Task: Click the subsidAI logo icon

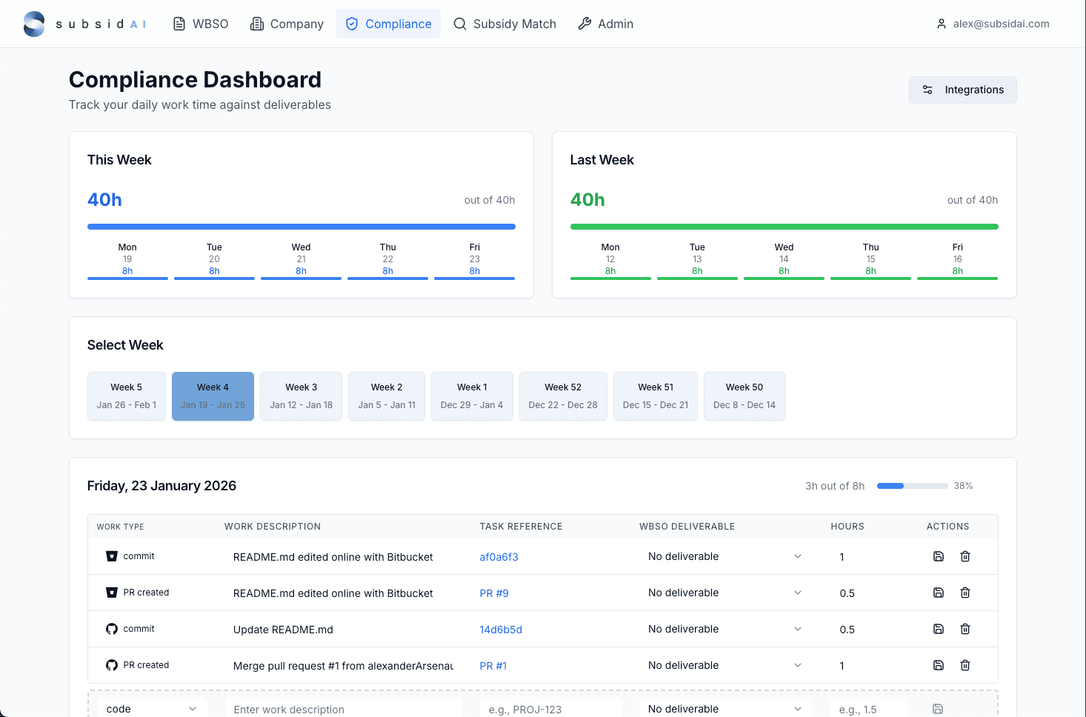Action: tap(34, 24)
